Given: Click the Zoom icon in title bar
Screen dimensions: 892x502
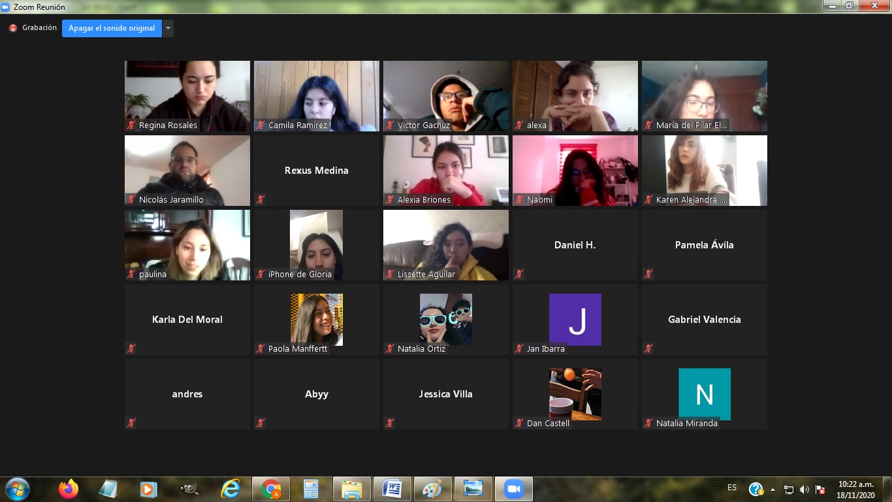Looking at the screenshot, I should pos(6,7).
